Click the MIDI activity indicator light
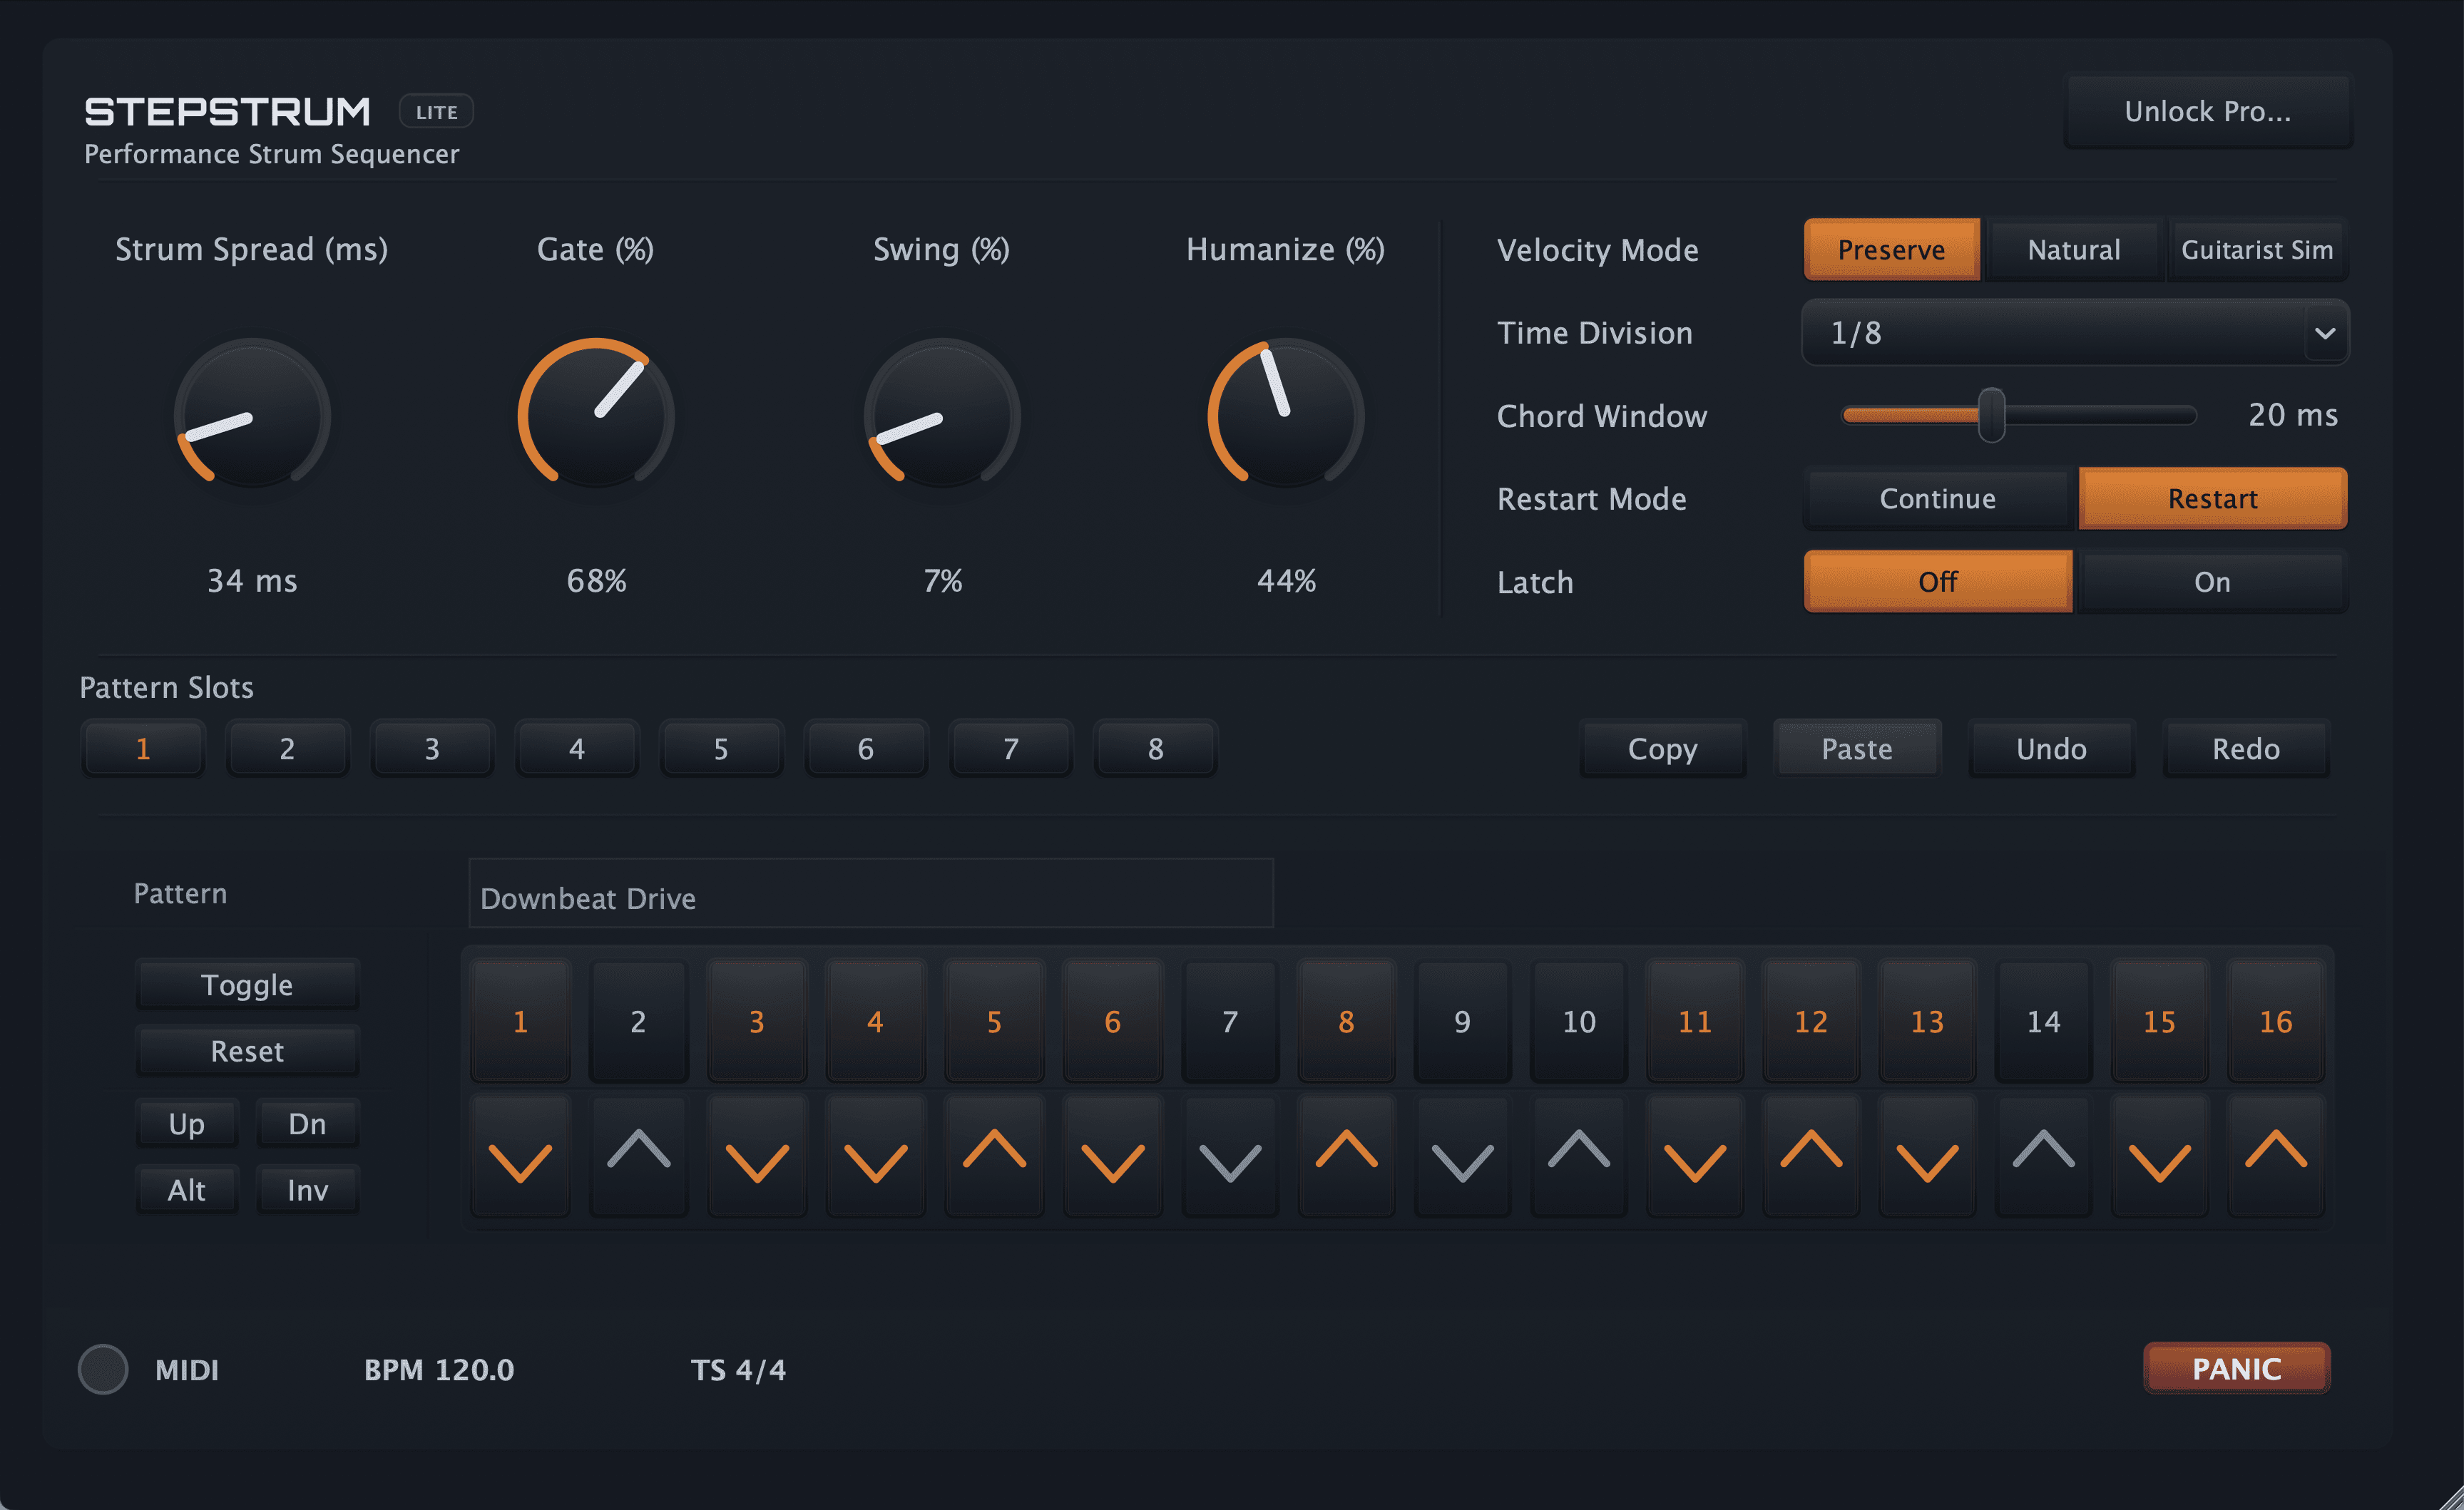The width and height of the screenshot is (2464, 1510). [x=103, y=1369]
